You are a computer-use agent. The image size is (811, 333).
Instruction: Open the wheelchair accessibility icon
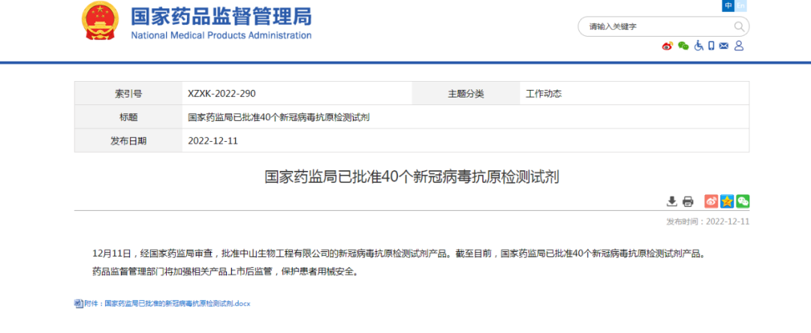(698, 46)
